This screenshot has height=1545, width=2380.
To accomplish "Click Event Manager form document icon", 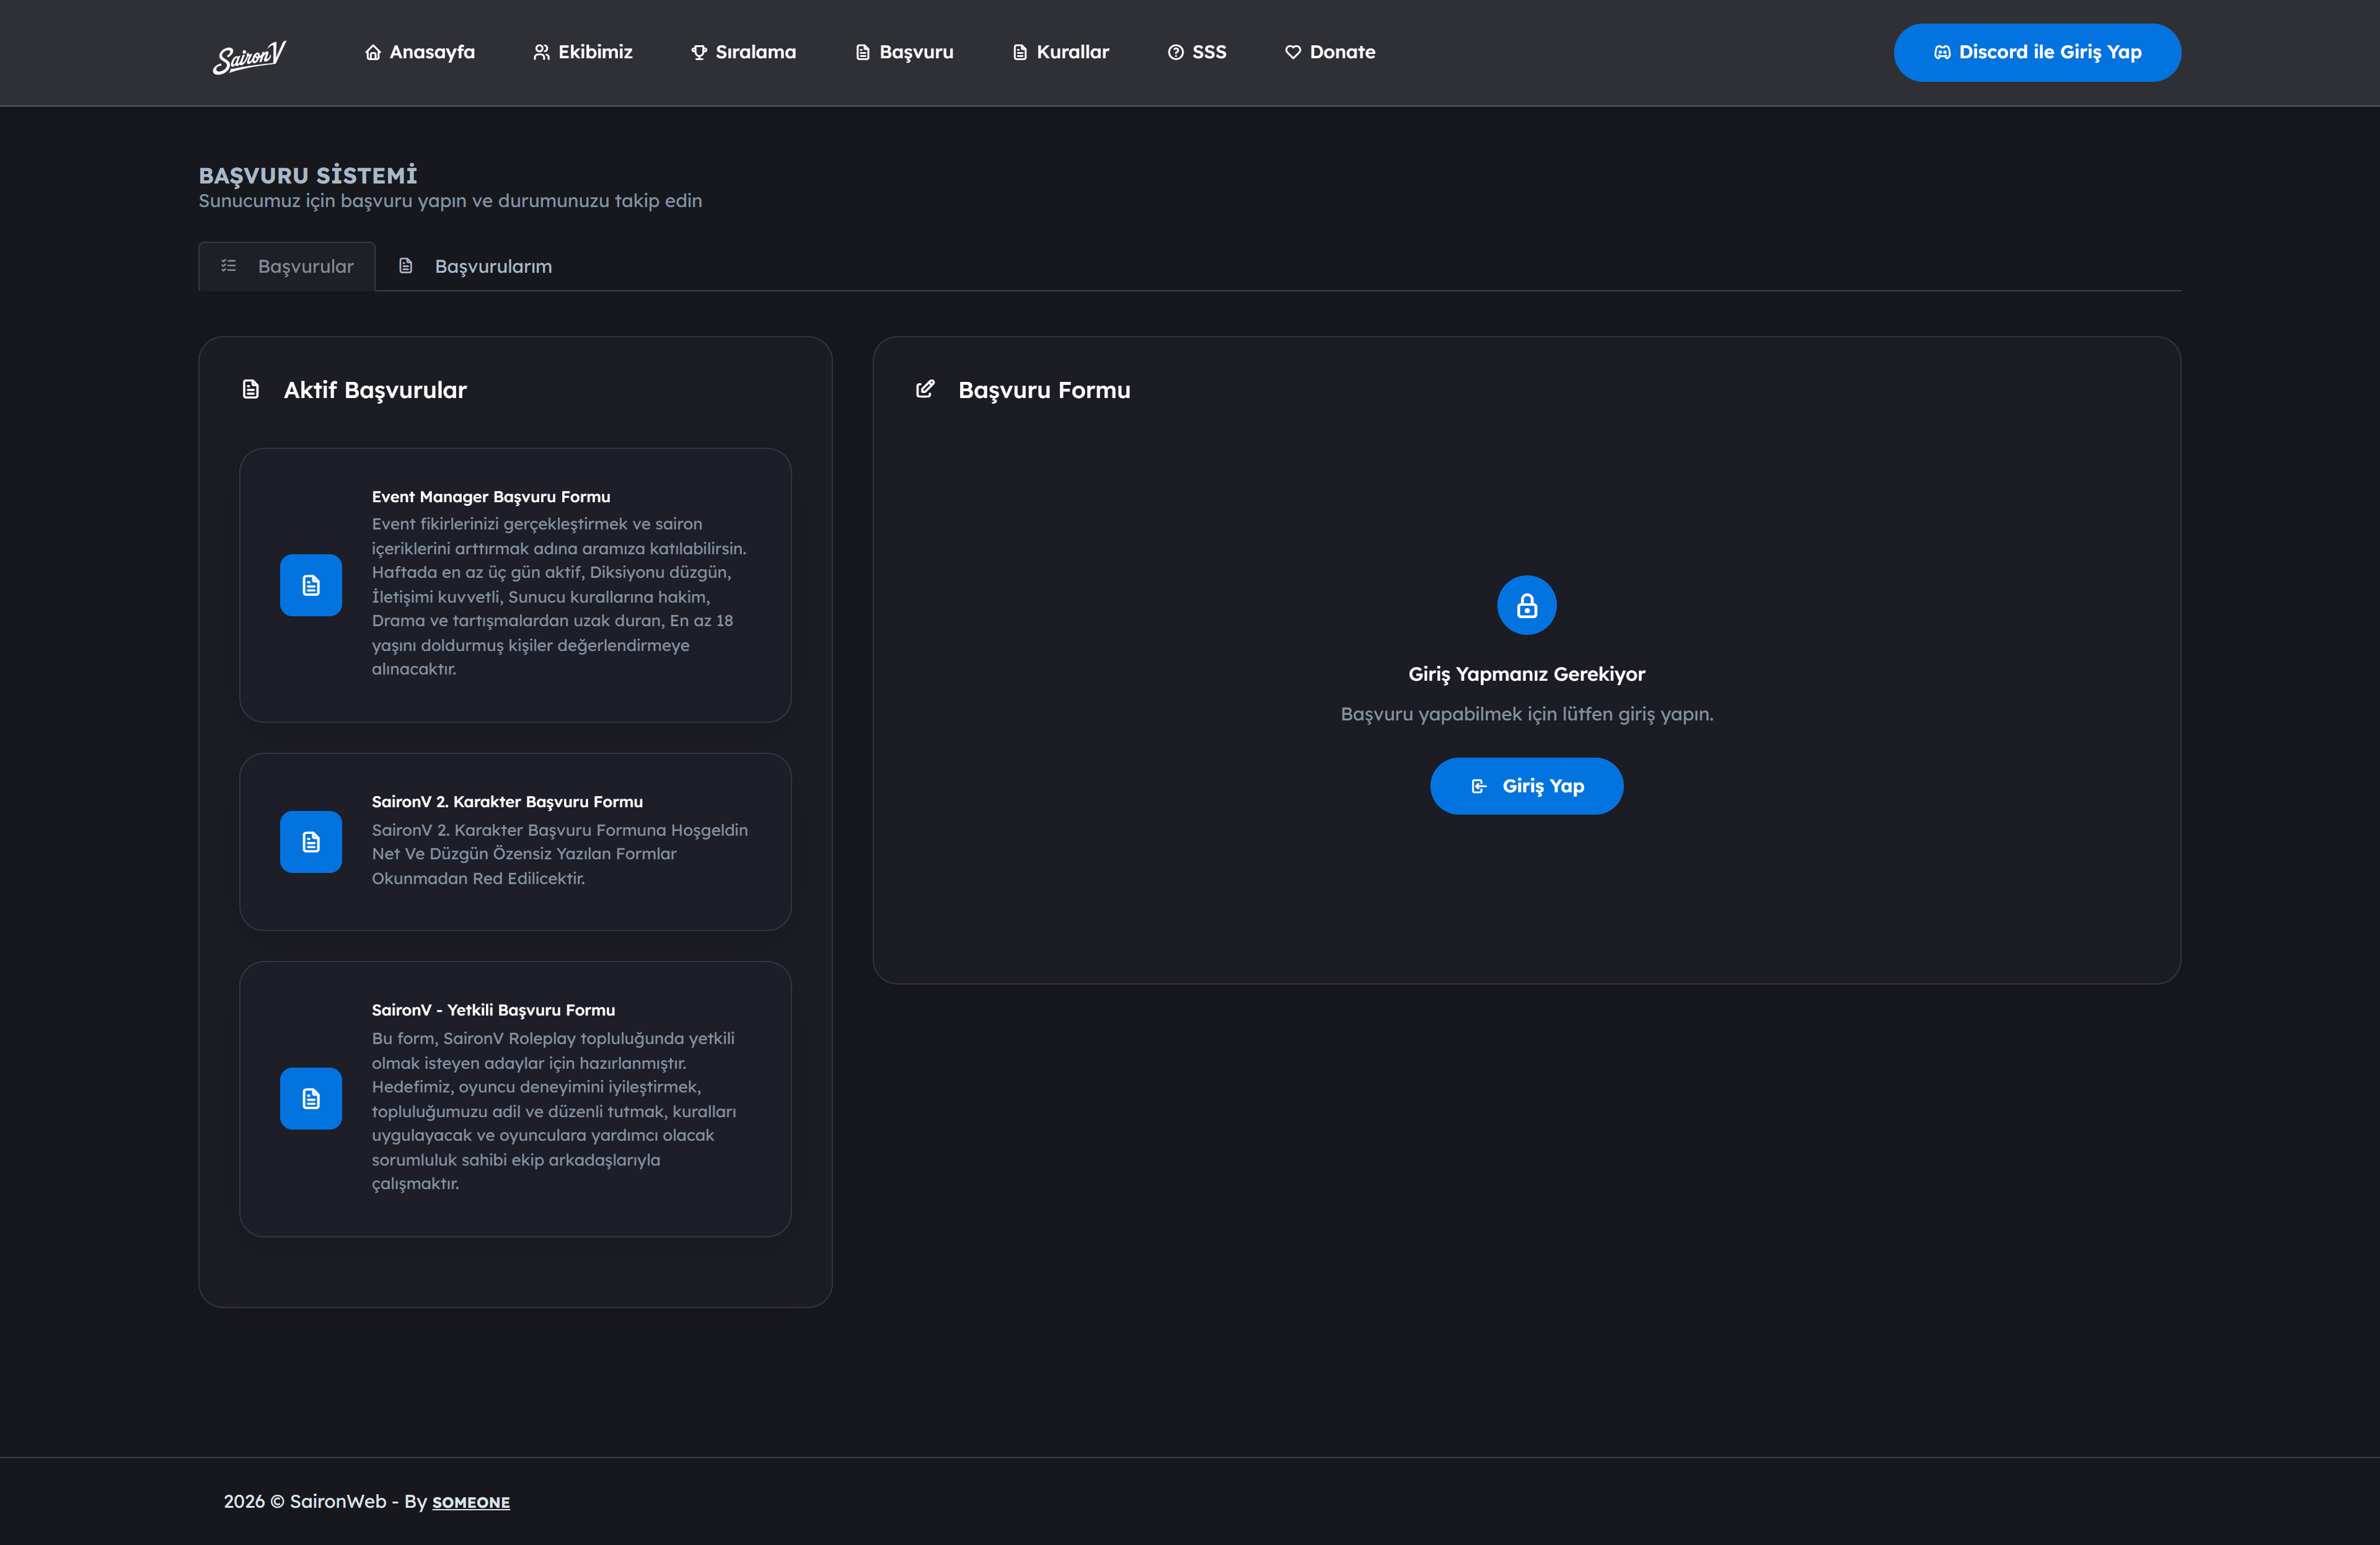I will (311, 585).
